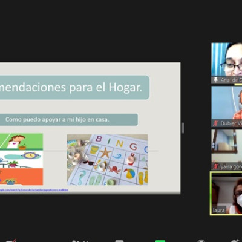Click the circular icon right of the green toolbar button

(201, 241)
